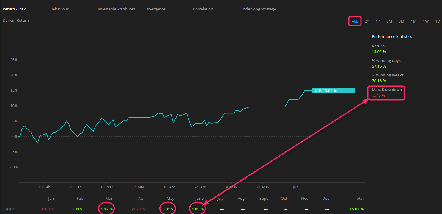The height and width of the screenshot is (214, 442).
Task: Click the Total column header
Action: (x=359, y=198)
